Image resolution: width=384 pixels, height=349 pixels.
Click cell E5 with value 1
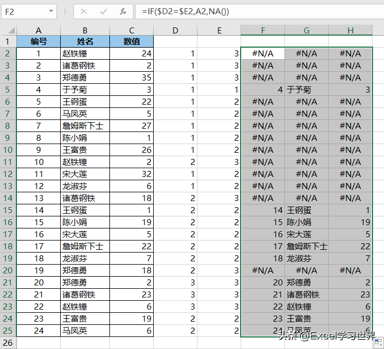(x=219, y=89)
